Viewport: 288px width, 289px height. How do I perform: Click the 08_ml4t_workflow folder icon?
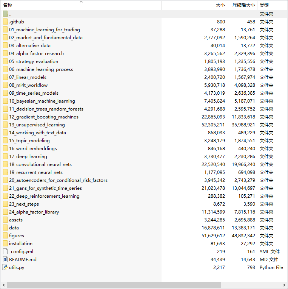(x=5, y=85)
